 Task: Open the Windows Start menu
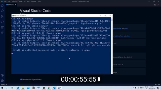tap(2, 88)
